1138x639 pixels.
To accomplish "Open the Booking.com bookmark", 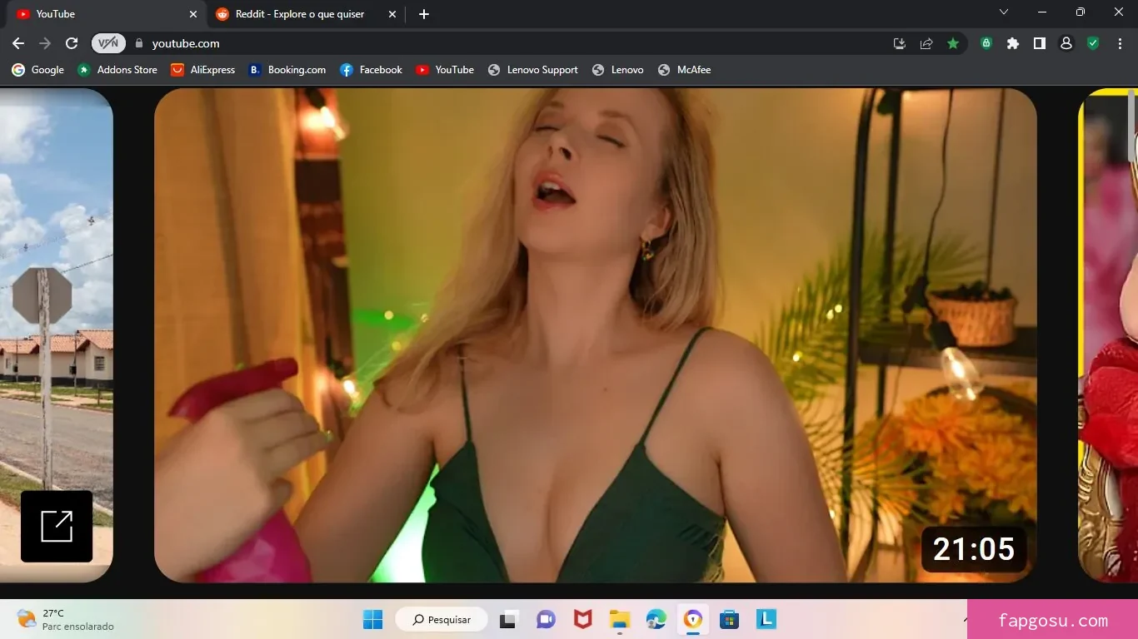I will pos(287,70).
